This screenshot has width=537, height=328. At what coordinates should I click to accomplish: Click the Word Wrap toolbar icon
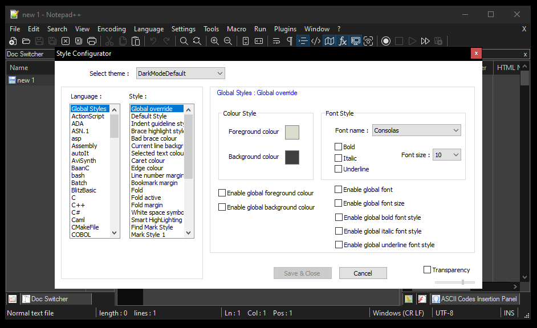(x=276, y=40)
